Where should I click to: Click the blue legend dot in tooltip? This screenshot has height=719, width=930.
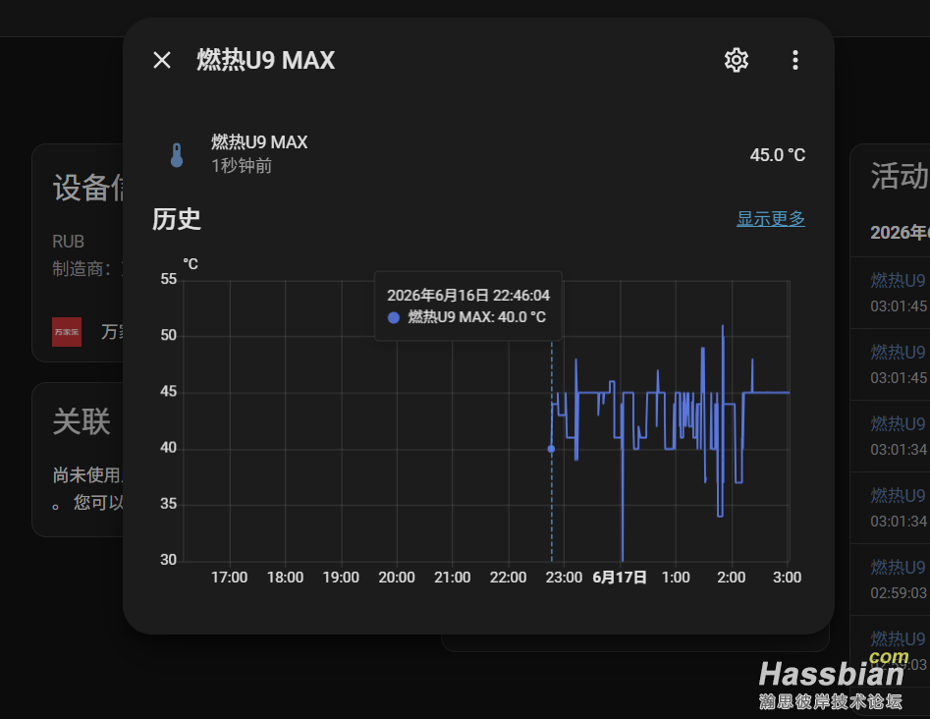[393, 317]
